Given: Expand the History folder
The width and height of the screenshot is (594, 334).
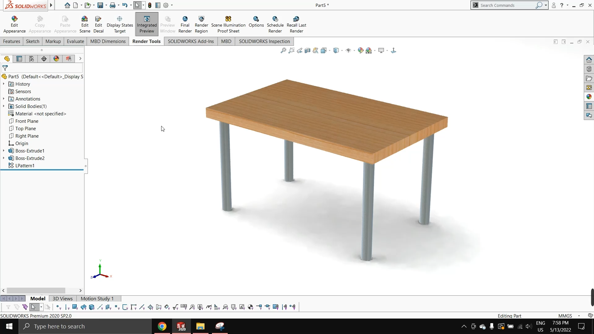Looking at the screenshot, I should (4, 84).
